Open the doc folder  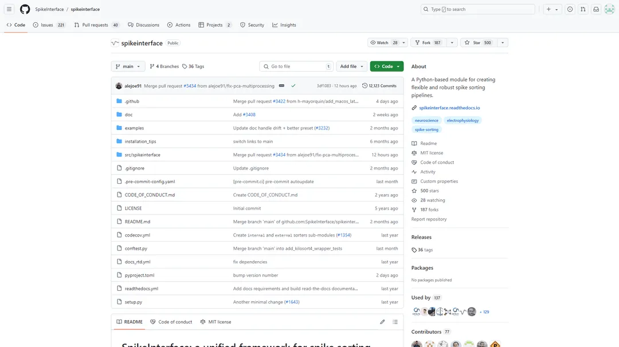pos(129,115)
